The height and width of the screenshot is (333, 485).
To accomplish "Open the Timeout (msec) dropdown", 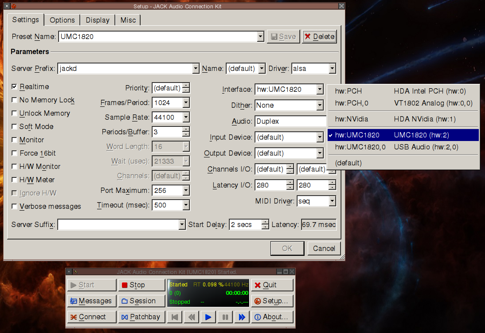I will point(186,205).
